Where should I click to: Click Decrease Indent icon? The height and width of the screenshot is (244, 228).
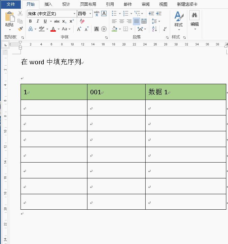[x=151, y=13]
